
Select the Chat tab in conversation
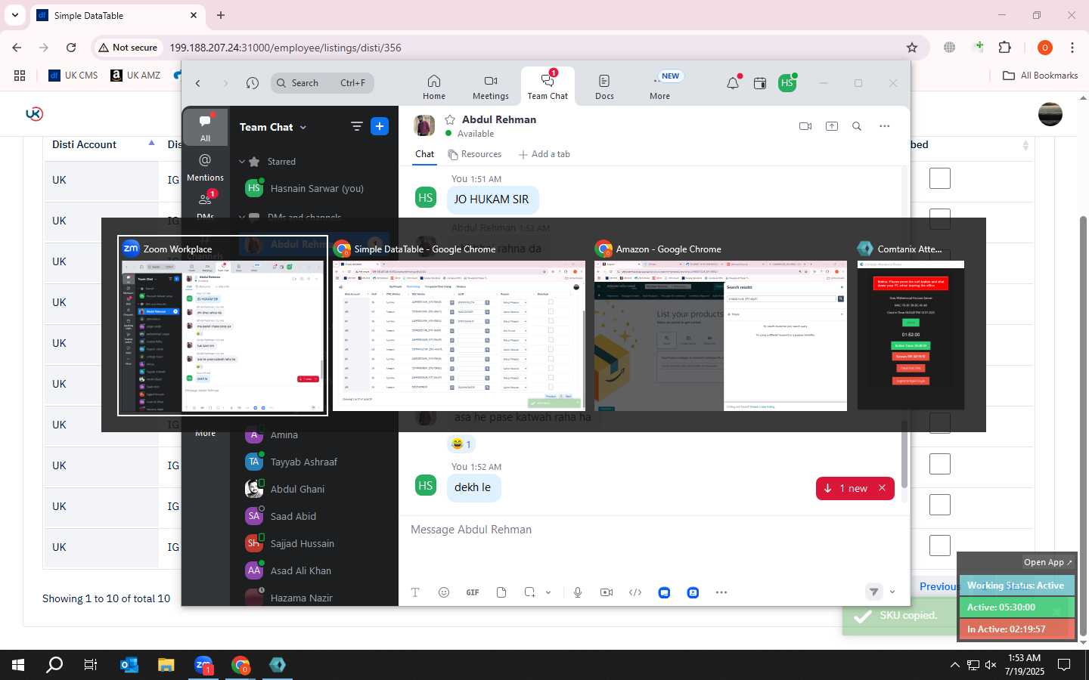click(425, 154)
